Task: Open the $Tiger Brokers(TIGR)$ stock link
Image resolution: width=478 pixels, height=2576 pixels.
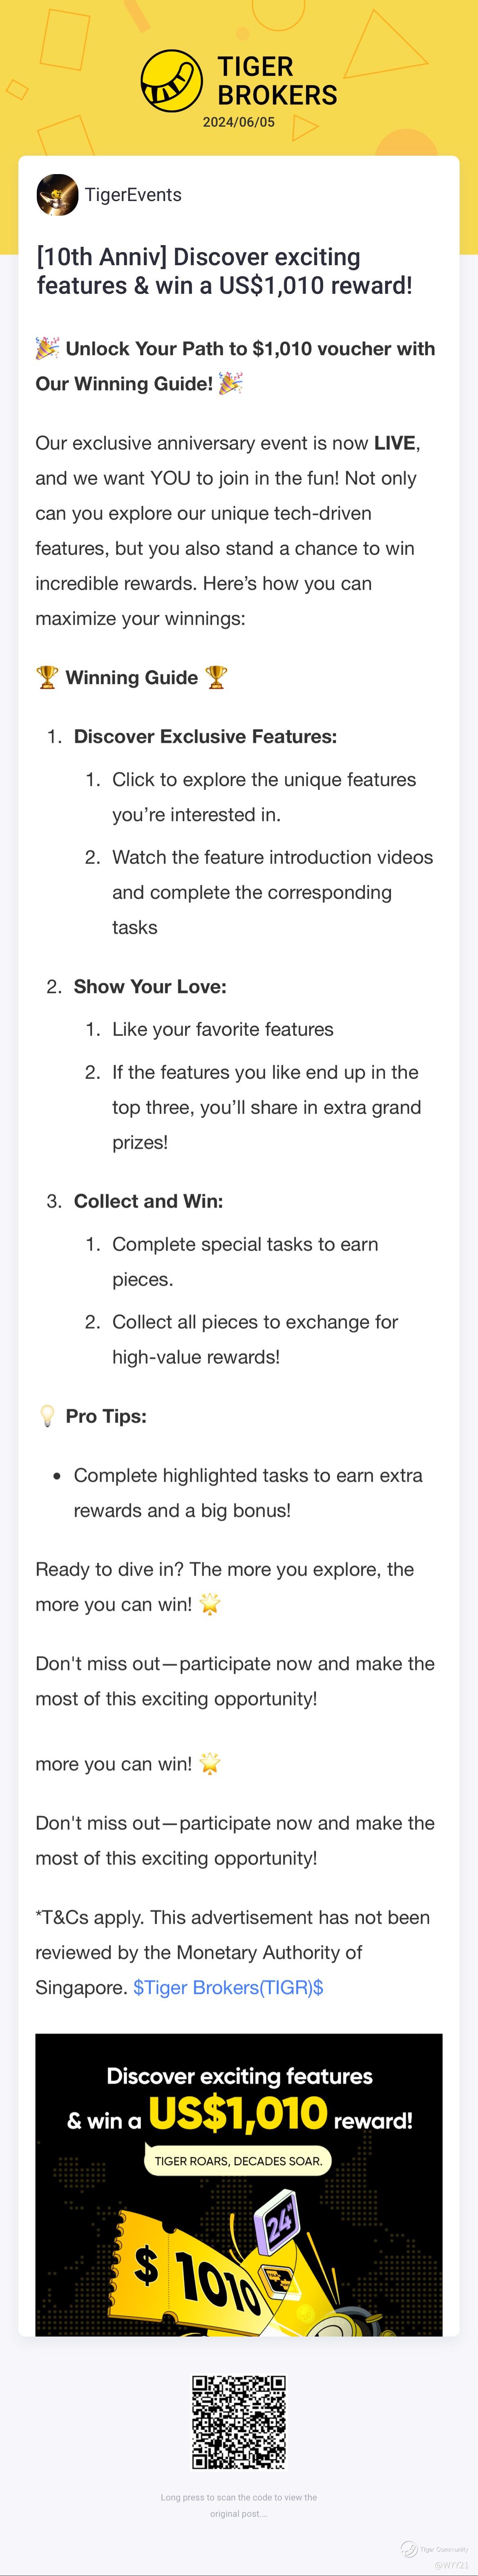Action: pos(228,1987)
